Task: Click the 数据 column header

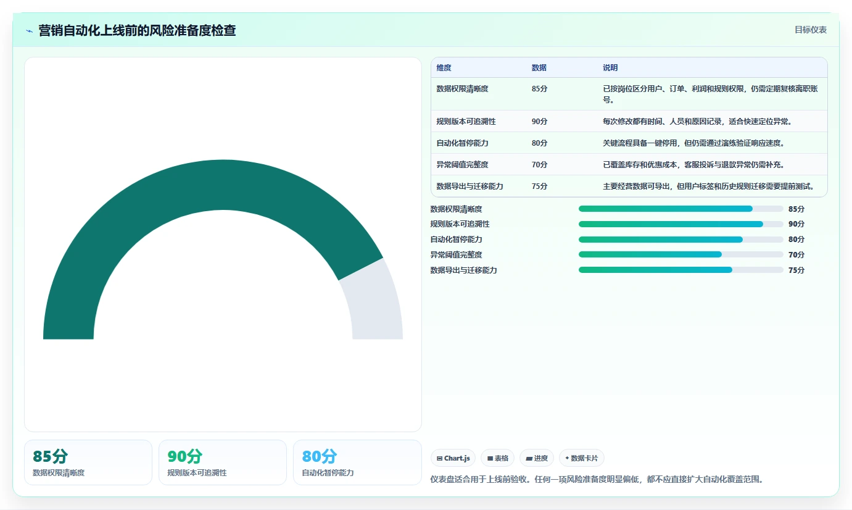Action: 539,68
